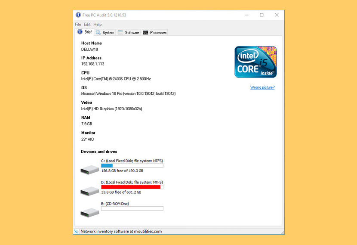Click the 'Devices and drives' heading
357x245 pixels.
tap(99, 152)
